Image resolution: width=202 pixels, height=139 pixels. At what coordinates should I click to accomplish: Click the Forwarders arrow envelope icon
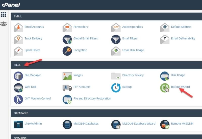click(67, 28)
